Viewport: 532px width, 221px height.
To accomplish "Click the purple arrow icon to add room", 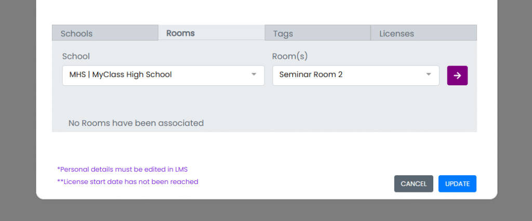I will pyautogui.click(x=457, y=75).
